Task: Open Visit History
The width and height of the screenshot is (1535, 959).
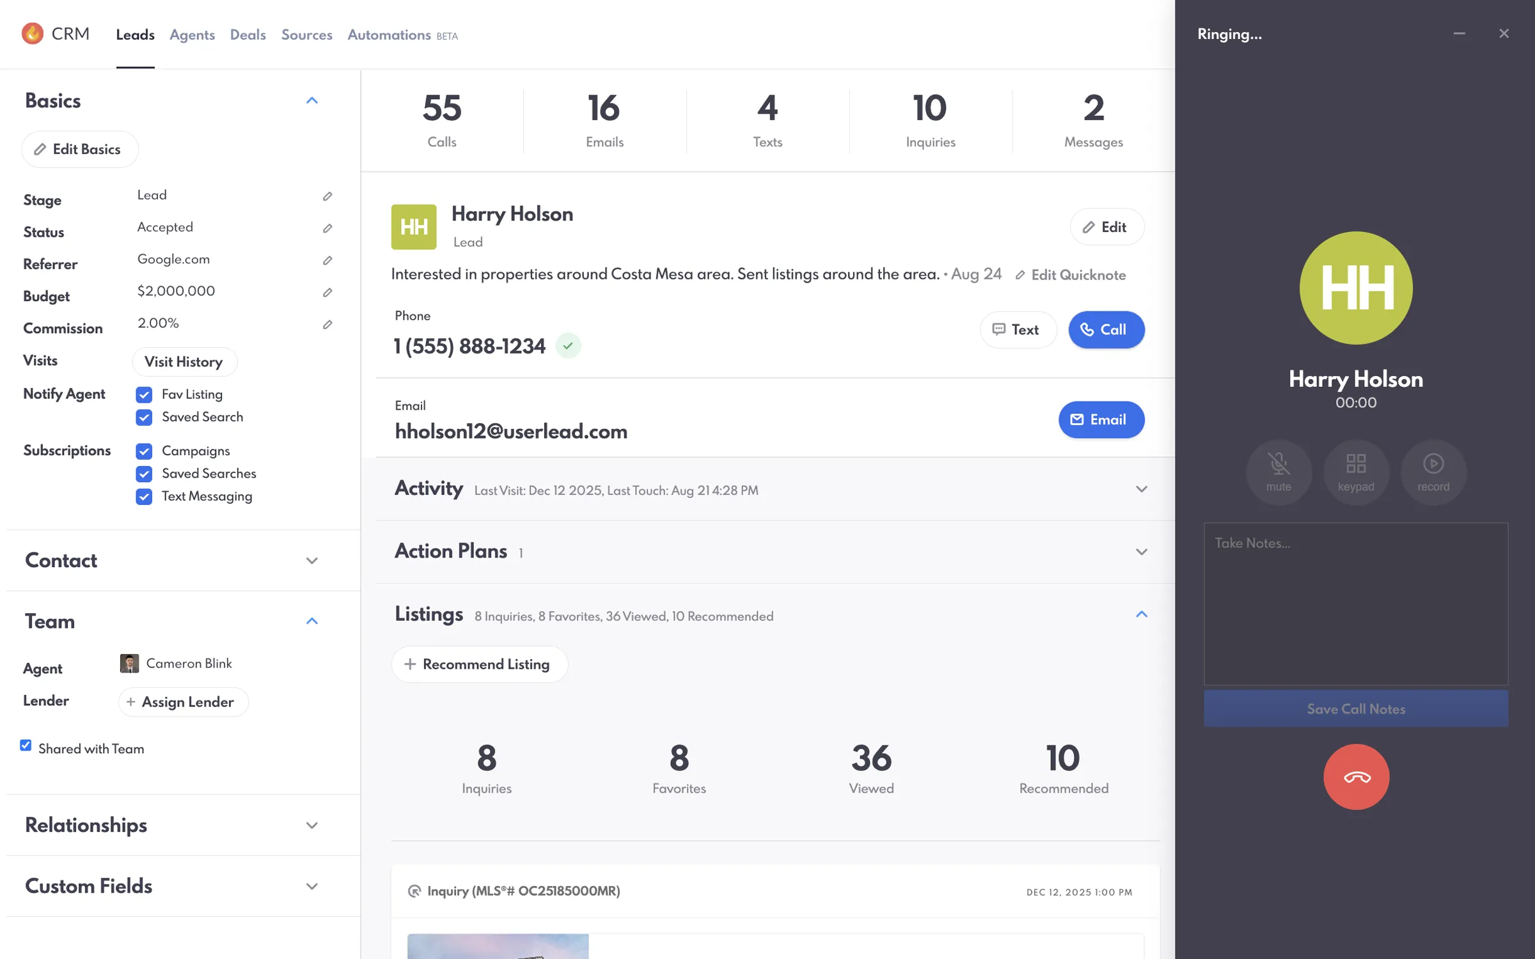Action: tap(184, 362)
